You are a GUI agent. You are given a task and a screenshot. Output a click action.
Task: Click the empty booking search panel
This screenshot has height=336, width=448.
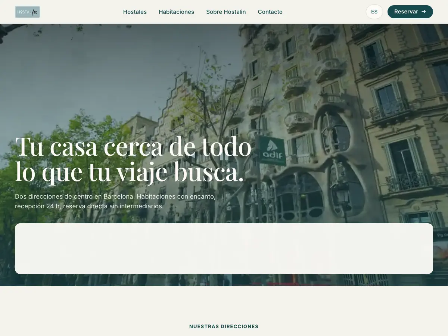coord(224,249)
